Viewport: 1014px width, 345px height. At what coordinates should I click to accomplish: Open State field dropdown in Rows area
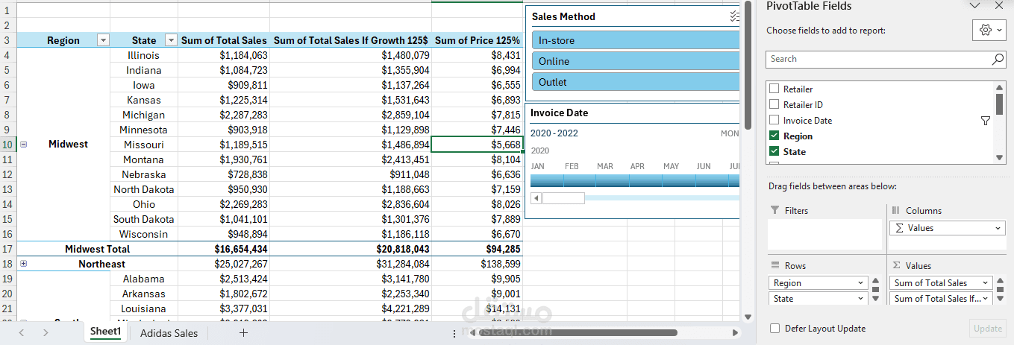862,299
